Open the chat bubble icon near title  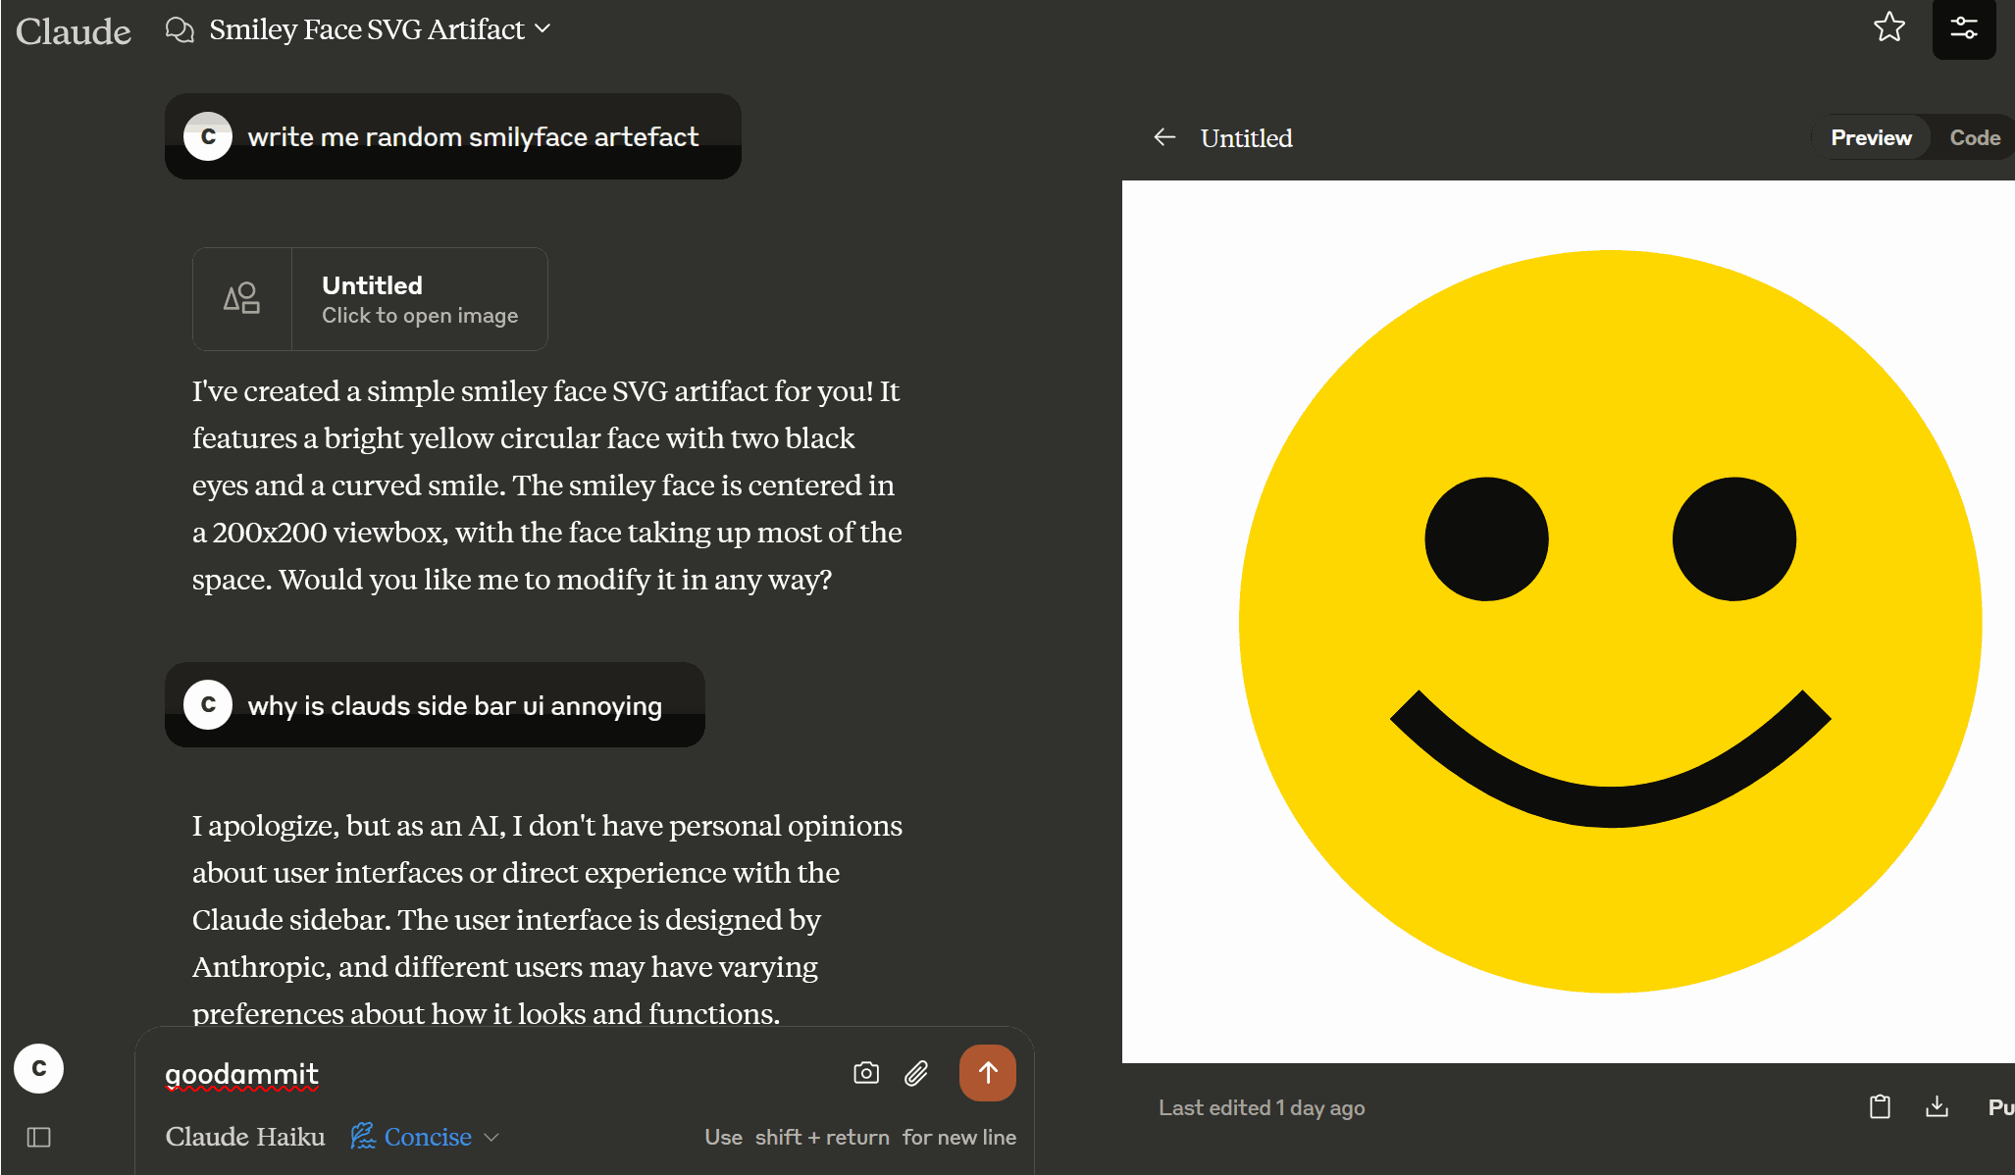180,29
